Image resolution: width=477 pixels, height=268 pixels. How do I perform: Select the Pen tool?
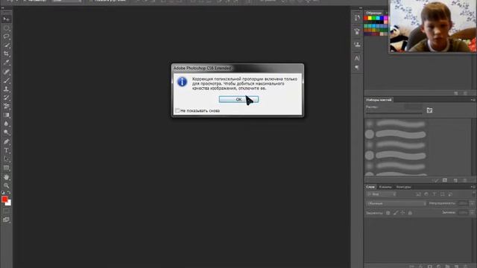[6, 141]
